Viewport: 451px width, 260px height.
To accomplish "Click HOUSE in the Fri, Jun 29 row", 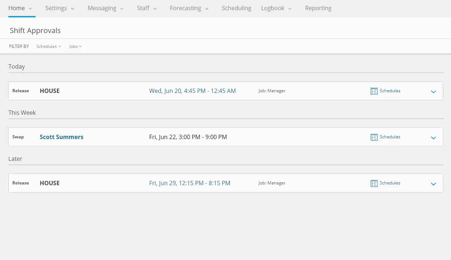I will 50,183.
